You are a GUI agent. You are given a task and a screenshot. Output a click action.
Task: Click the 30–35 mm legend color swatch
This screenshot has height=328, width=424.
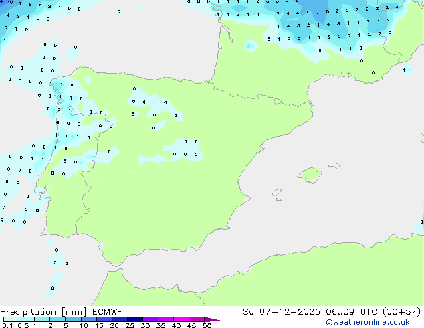pos(150,319)
